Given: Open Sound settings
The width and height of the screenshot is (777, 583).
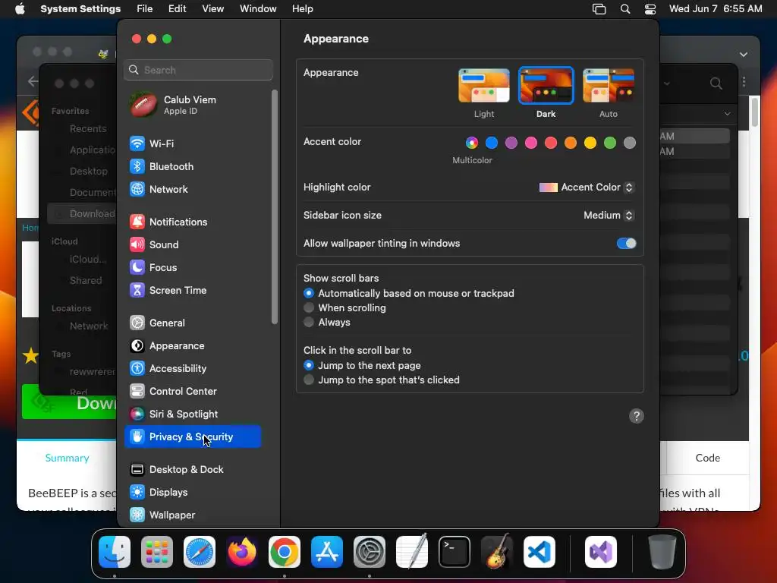Looking at the screenshot, I should [x=192, y=245].
